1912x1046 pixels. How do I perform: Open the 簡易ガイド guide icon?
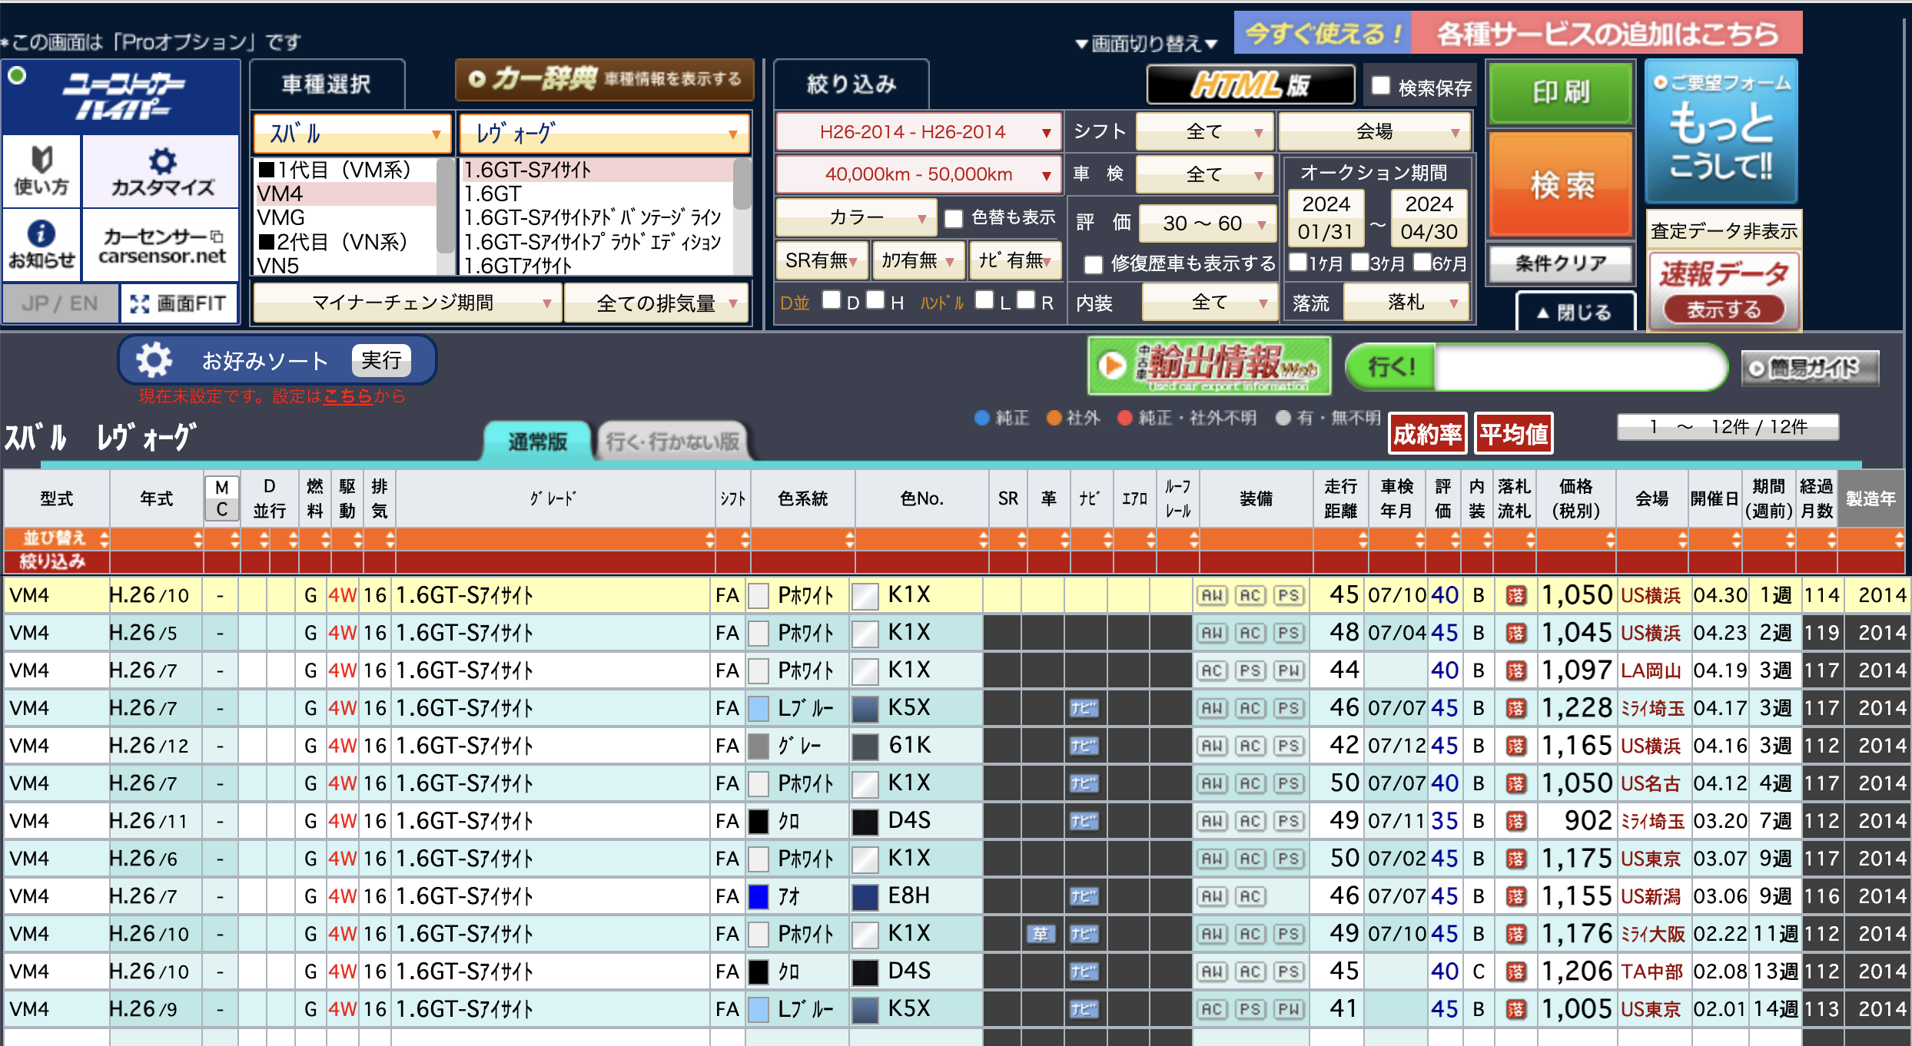pos(1811,369)
